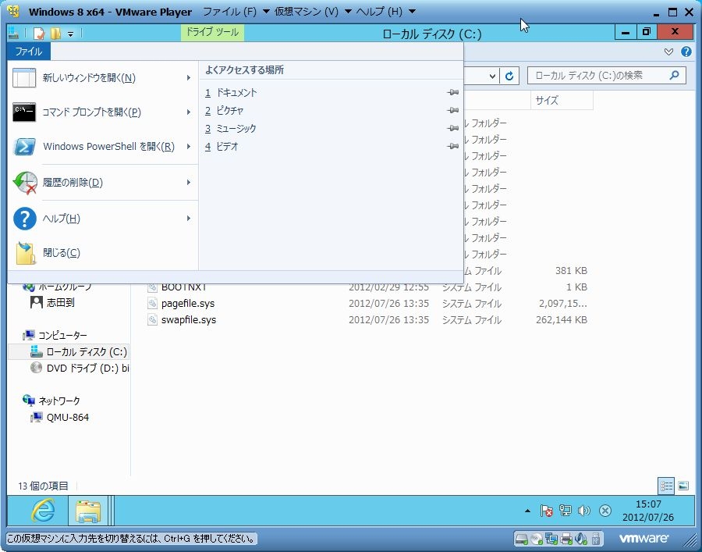
Task: Click network tray icon
Action: [565, 511]
